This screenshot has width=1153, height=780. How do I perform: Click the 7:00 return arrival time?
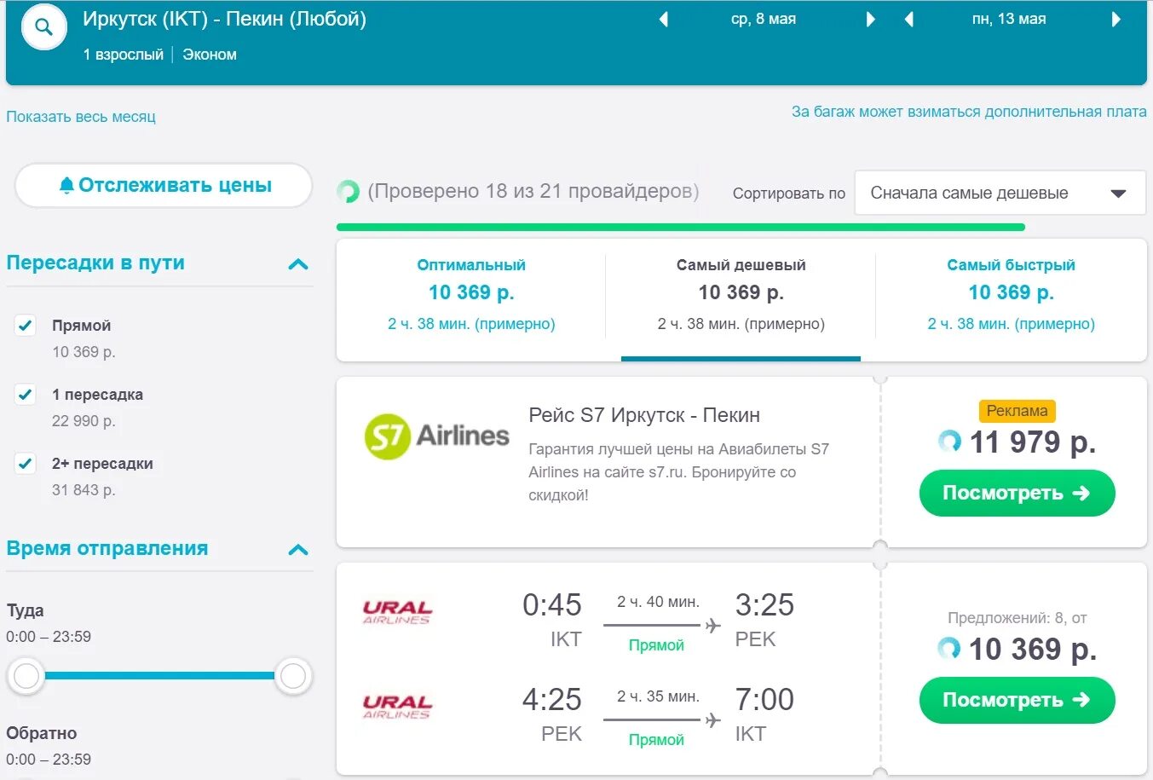click(764, 700)
